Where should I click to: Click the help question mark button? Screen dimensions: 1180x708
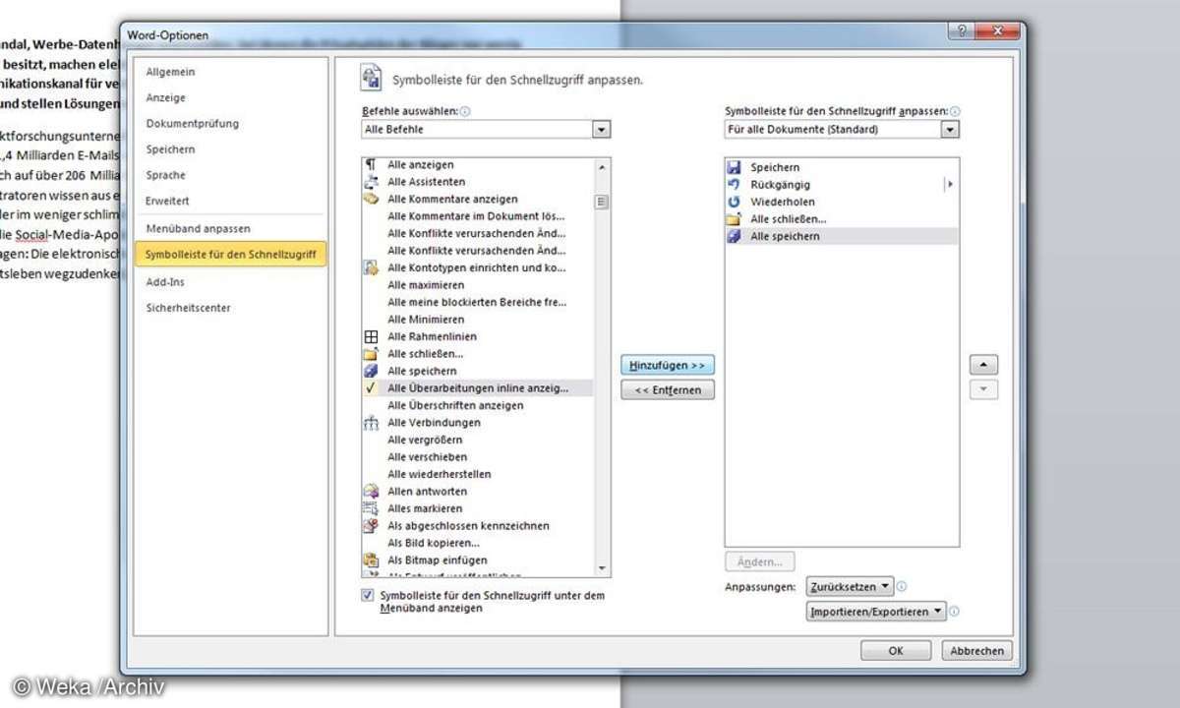coord(961,32)
